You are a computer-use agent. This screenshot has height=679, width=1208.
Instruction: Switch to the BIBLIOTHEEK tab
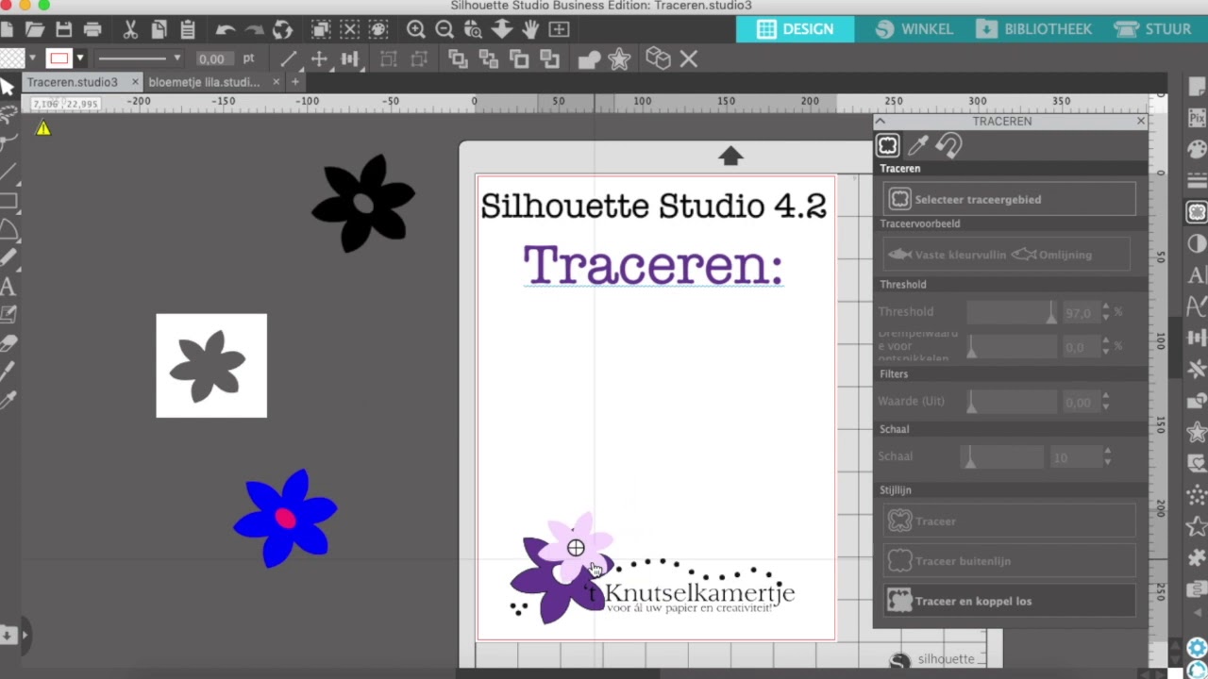click(x=1034, y=29)
